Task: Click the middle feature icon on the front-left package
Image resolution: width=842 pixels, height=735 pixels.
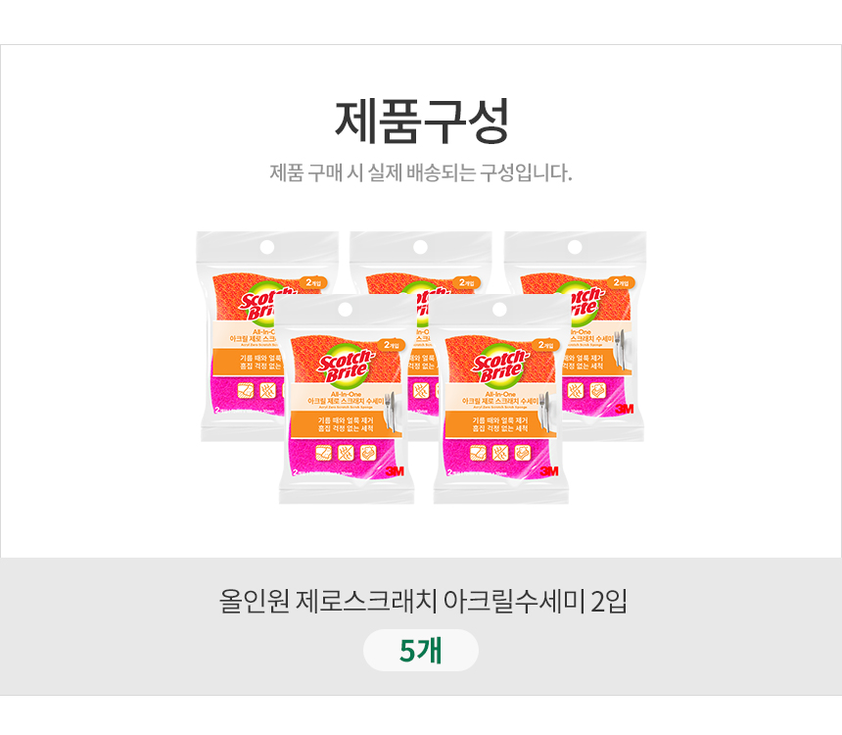Action: click(345, 453)
